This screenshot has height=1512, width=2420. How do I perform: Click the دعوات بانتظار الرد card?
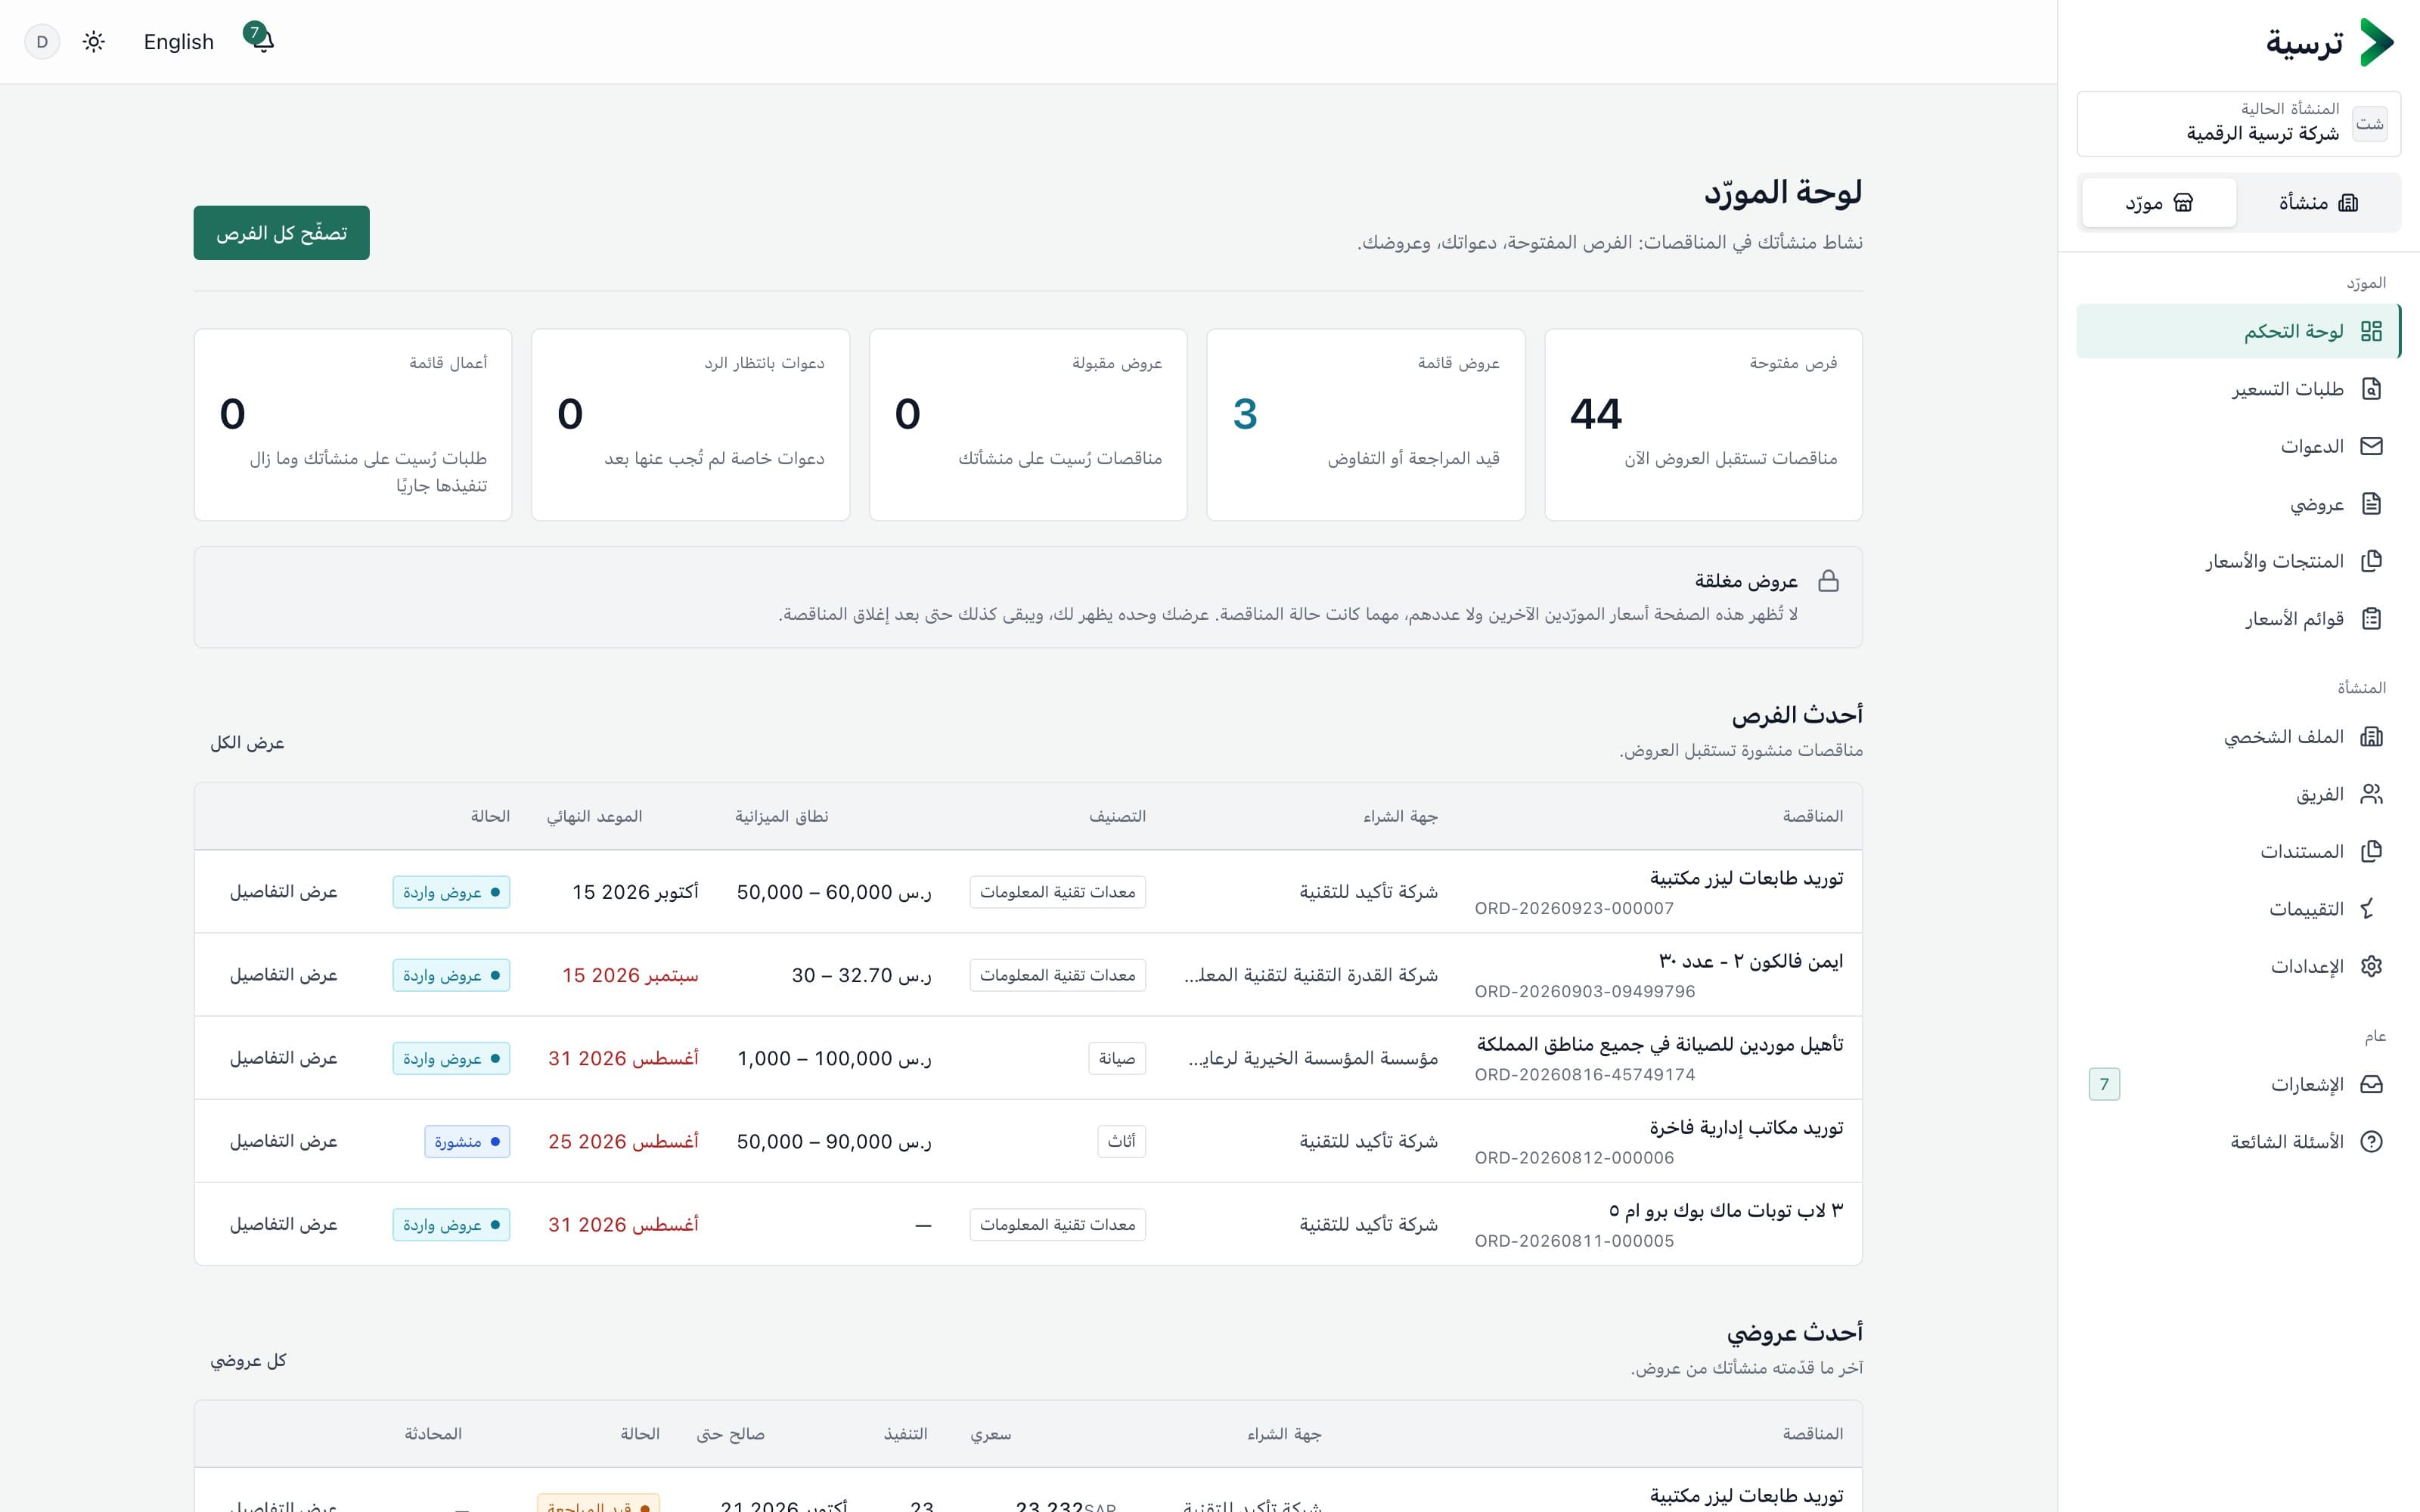pyautogui.click(x=690, y=425)
